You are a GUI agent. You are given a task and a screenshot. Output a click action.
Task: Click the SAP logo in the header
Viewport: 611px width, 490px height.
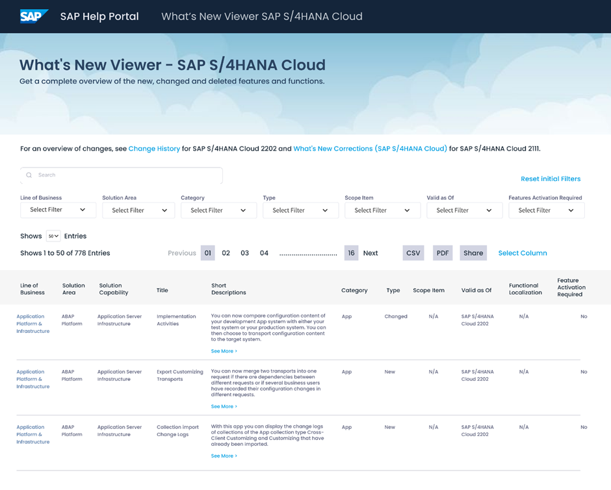coord(34,16)
